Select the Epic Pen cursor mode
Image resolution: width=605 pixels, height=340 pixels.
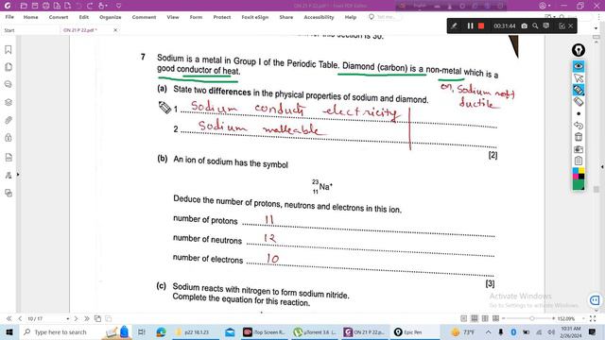click(x=578, y=78)
